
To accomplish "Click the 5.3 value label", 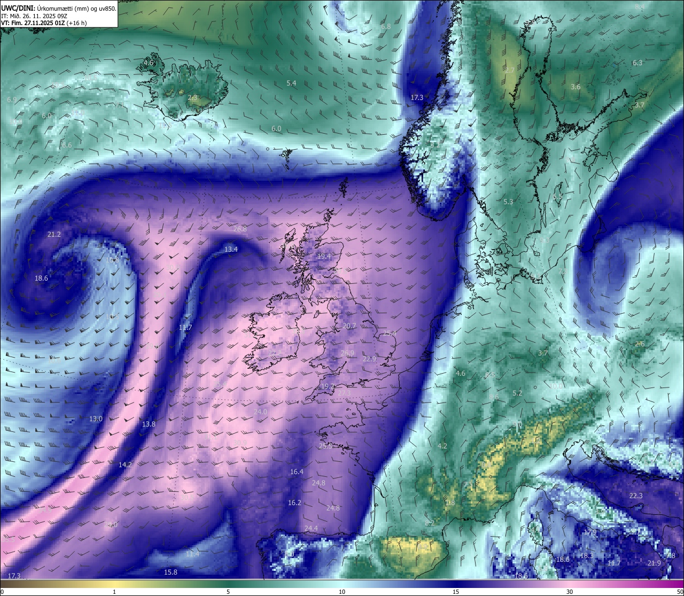I will point(508,202).
